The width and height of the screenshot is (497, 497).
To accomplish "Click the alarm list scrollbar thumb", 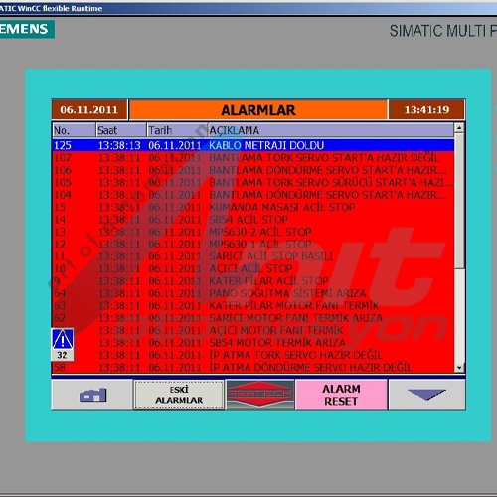I will coord(459,201).
